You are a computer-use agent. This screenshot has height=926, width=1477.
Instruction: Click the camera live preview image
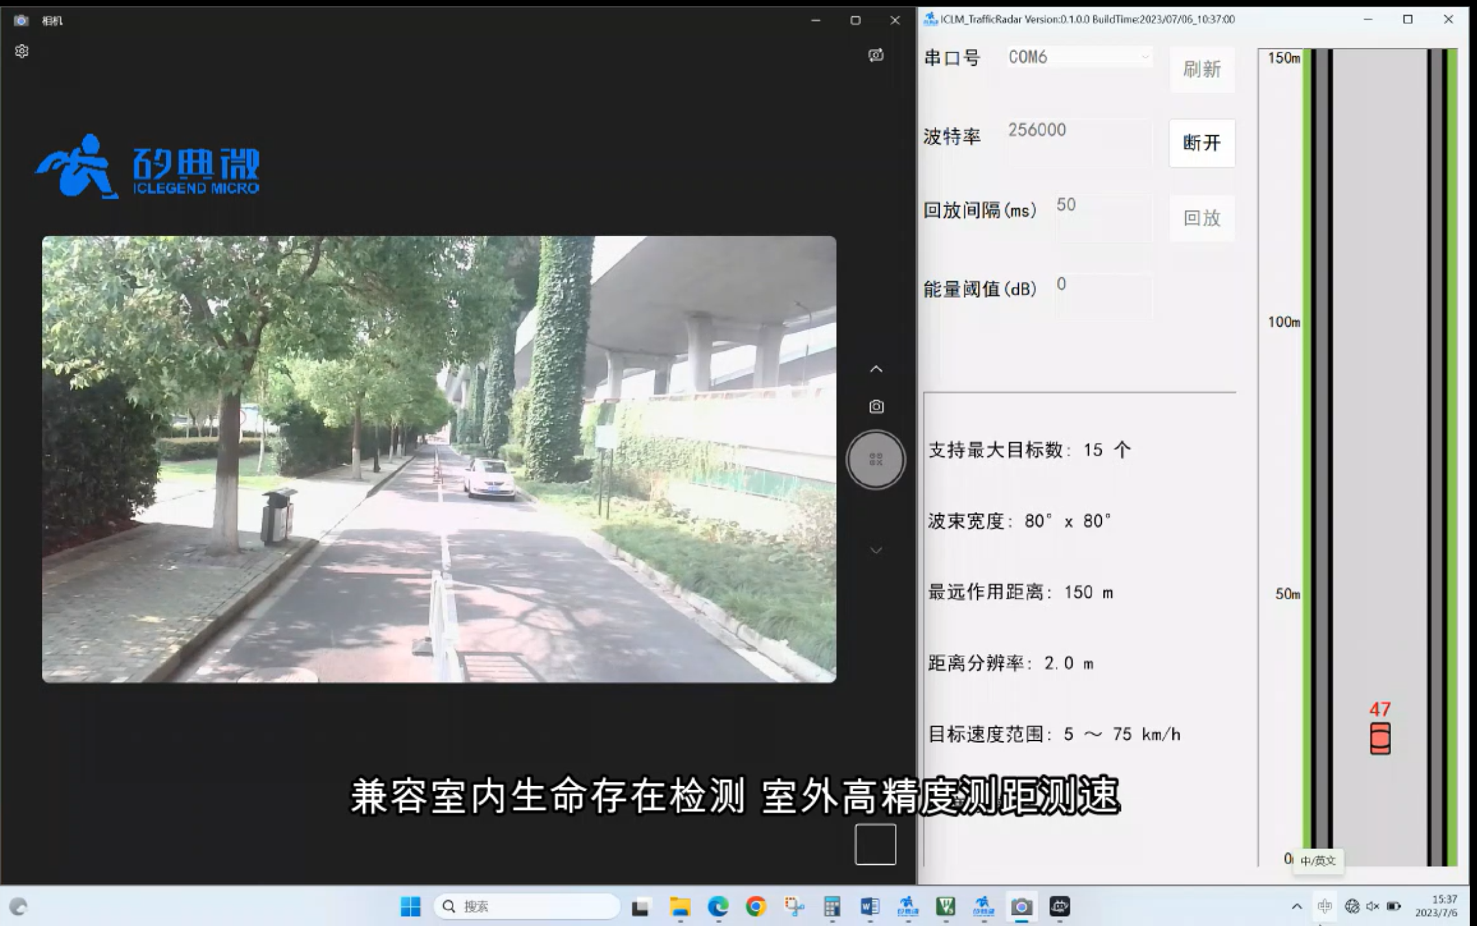tap(439, 459)
